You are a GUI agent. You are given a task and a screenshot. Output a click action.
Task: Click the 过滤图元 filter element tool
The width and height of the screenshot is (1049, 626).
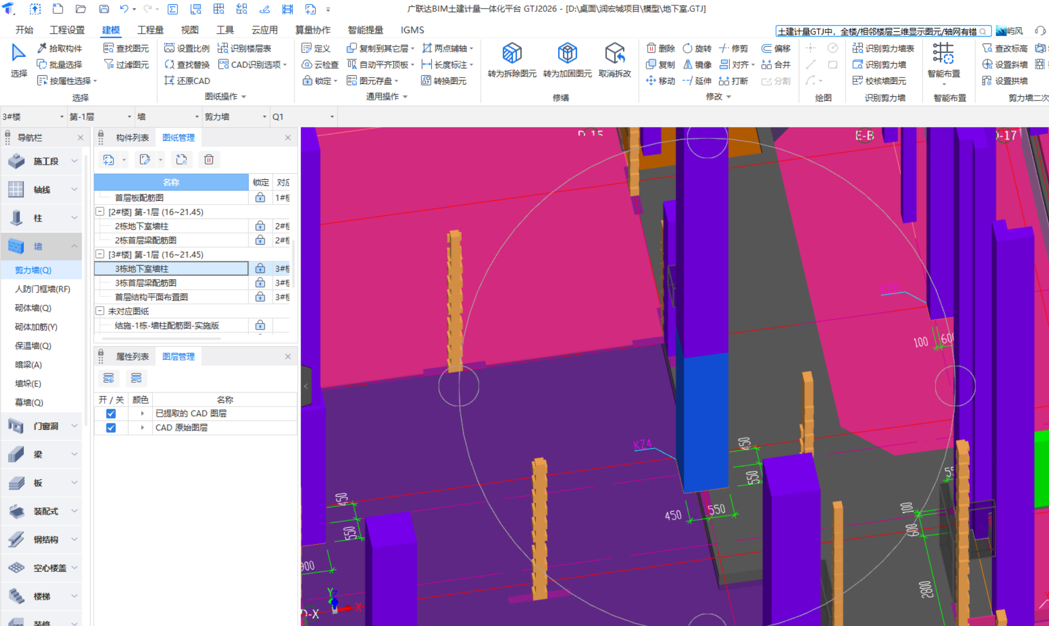(x=127, y=64)
